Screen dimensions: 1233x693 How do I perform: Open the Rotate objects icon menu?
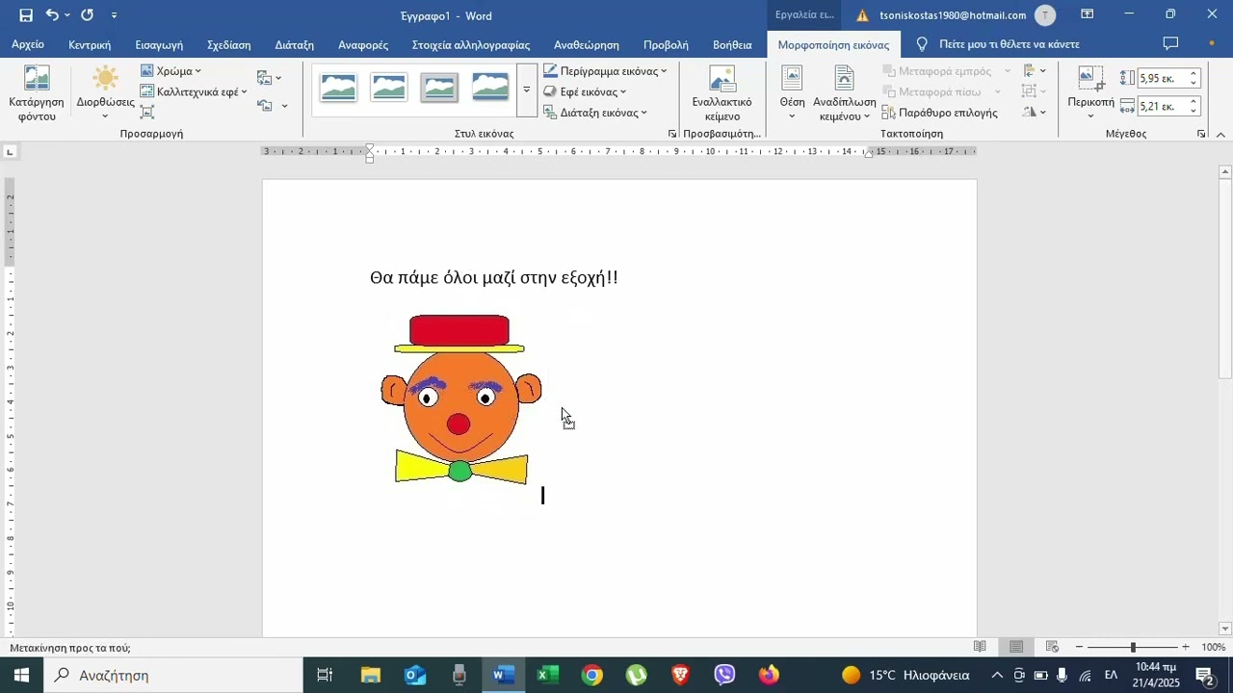coord(1035,112)
